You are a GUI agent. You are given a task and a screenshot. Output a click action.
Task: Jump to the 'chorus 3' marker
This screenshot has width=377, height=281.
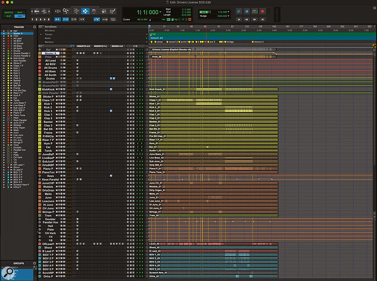pos(257,42)
